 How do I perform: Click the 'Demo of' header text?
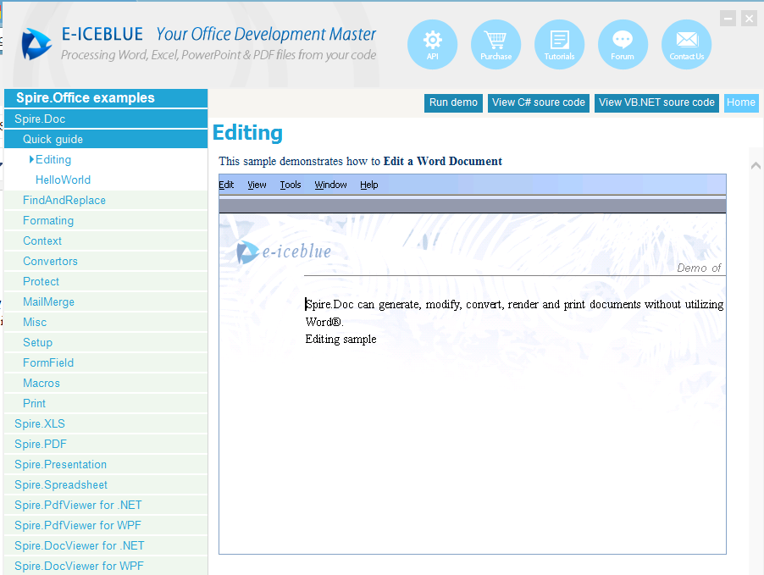699,268
